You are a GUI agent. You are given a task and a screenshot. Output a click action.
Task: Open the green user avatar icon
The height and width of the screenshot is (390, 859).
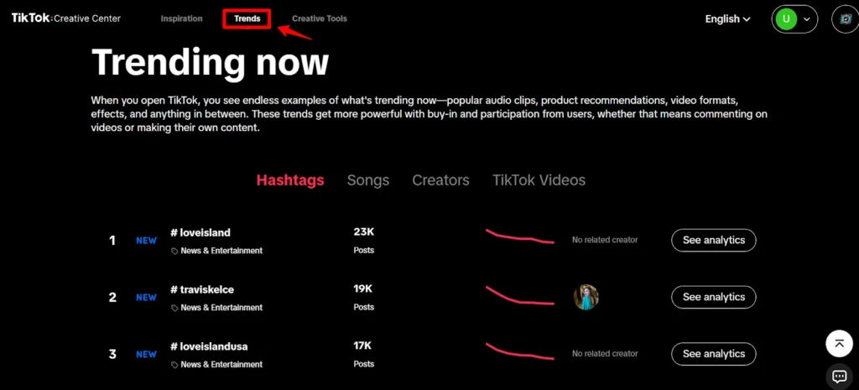(786, 18)
